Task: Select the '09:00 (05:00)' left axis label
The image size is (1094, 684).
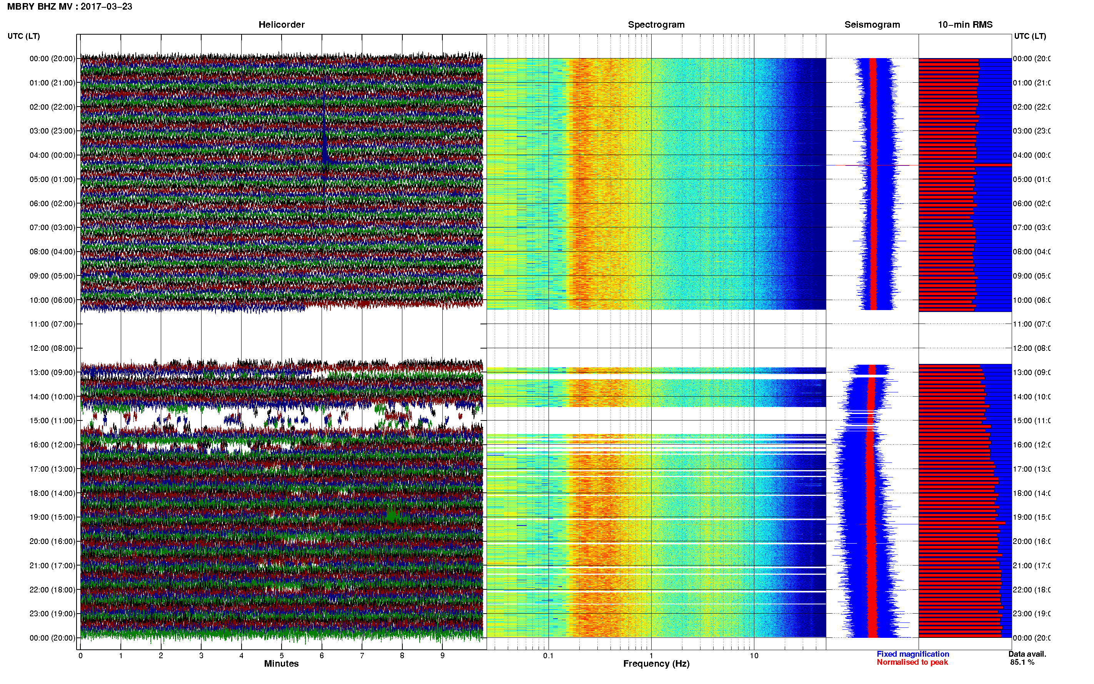Action: pyautogui.click(x=52, y=276)
